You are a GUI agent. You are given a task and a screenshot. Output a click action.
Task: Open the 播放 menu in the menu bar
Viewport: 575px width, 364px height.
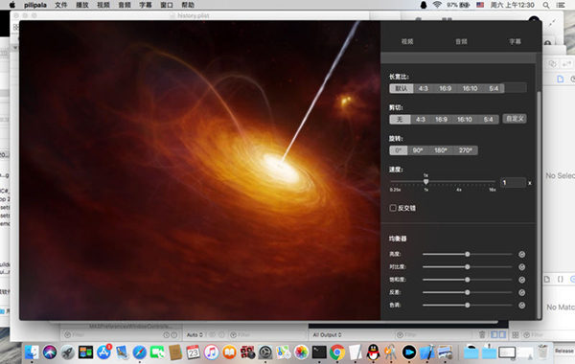click(x=82, y=5)
